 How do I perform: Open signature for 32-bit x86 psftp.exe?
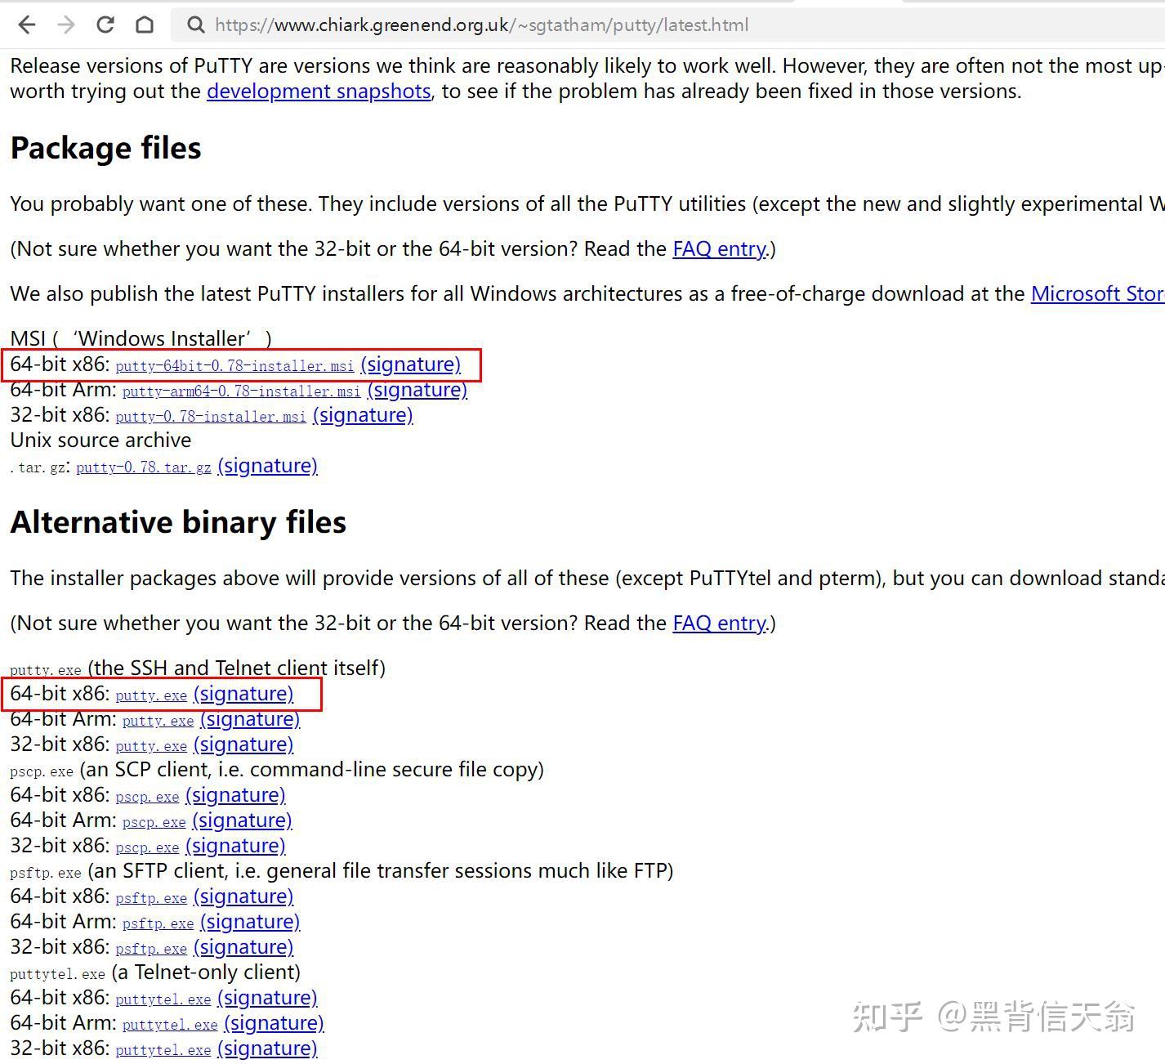click(x=243, y=947)
